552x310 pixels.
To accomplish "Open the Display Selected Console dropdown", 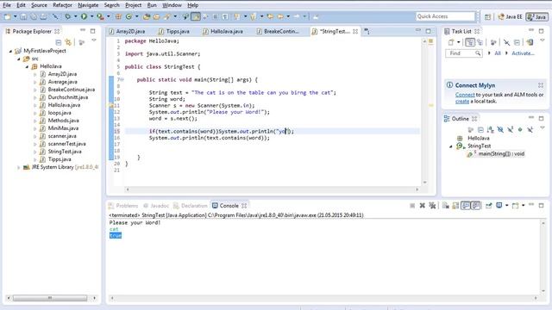I will [506, 206].
